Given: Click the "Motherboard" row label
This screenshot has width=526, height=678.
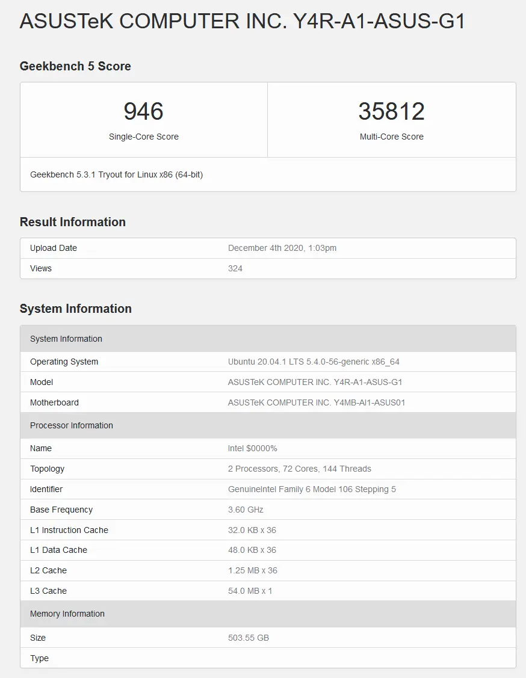Looking at the screenshot, I should [x=55, y=402].
